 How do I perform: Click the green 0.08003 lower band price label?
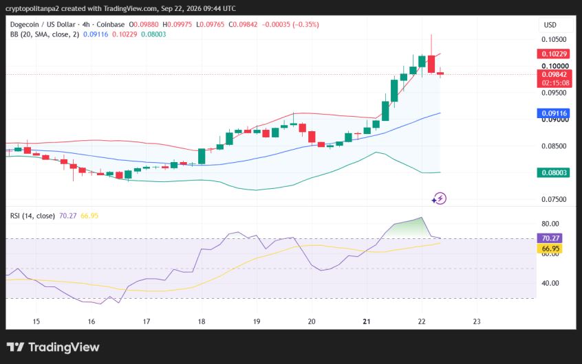tap(553, 173)
